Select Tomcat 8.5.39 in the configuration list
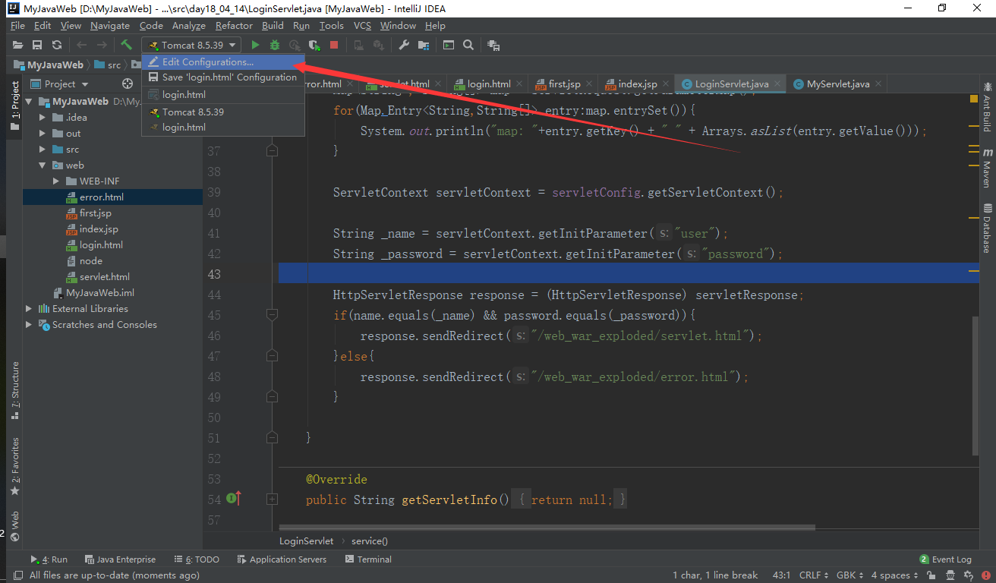The image size is (996, 583). pyautogui.click(x=223, y=112)
